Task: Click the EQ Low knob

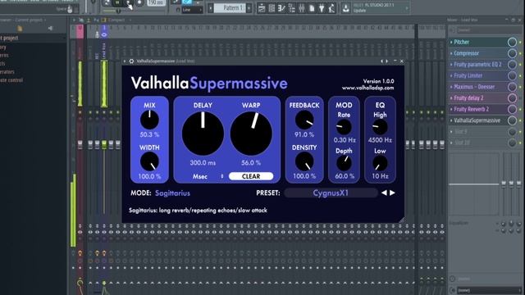Action: coord(380,163)
